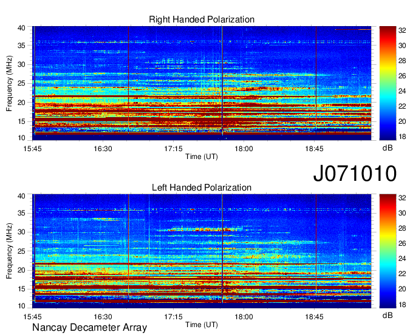413x335 pixels.
Task: Click the 26 value on Left Handed color bar
Action: tap(402, 243)
